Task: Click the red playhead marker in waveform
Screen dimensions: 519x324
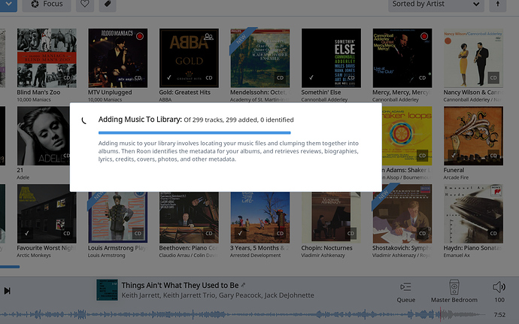Action: (440, 314)
